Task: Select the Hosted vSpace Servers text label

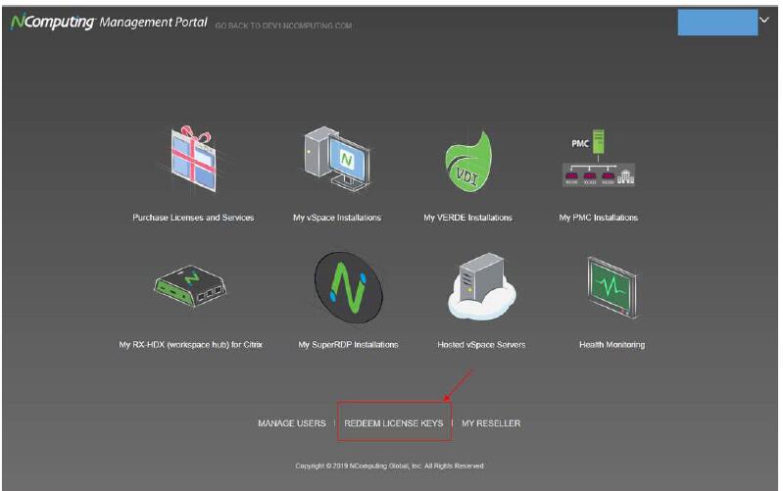Action: click(x=481, y=345)
